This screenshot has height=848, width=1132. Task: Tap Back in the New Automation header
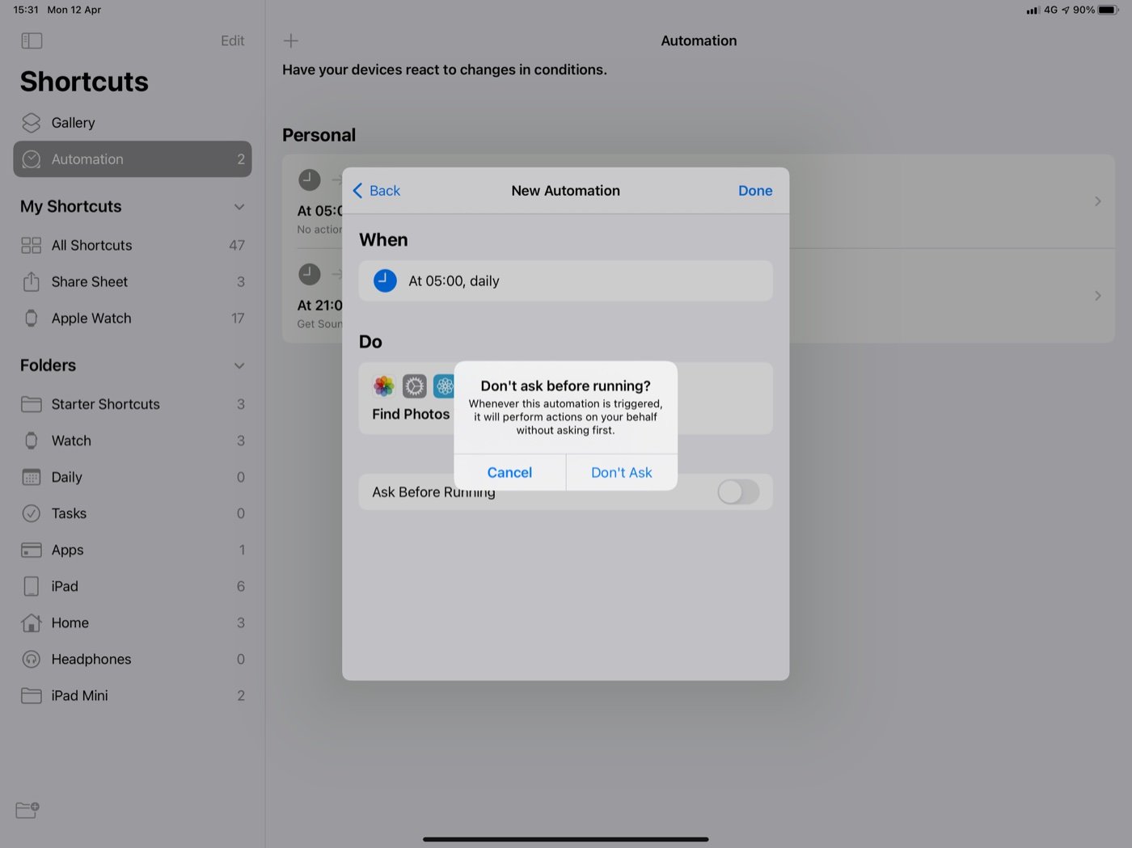[376, 190]
